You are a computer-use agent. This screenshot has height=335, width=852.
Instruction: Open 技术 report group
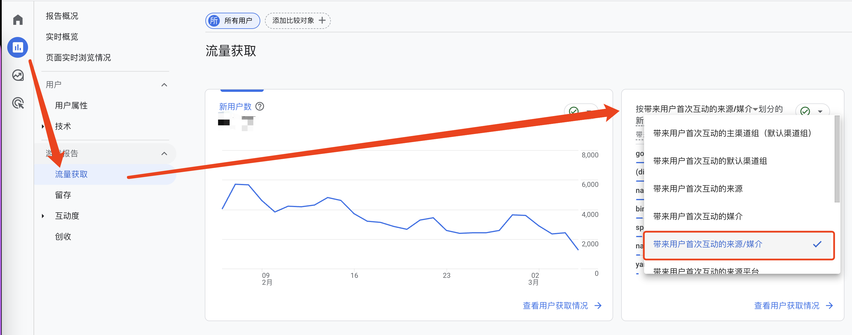click(63, 126)
